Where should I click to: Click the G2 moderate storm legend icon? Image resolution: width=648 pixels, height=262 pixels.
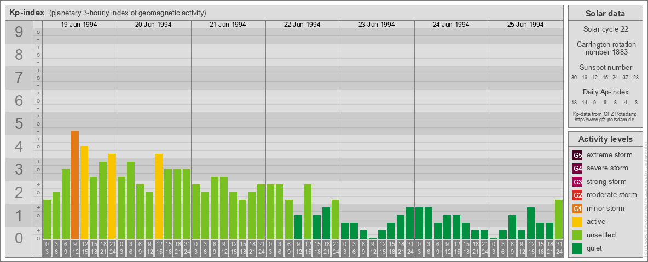pos(578,195)
